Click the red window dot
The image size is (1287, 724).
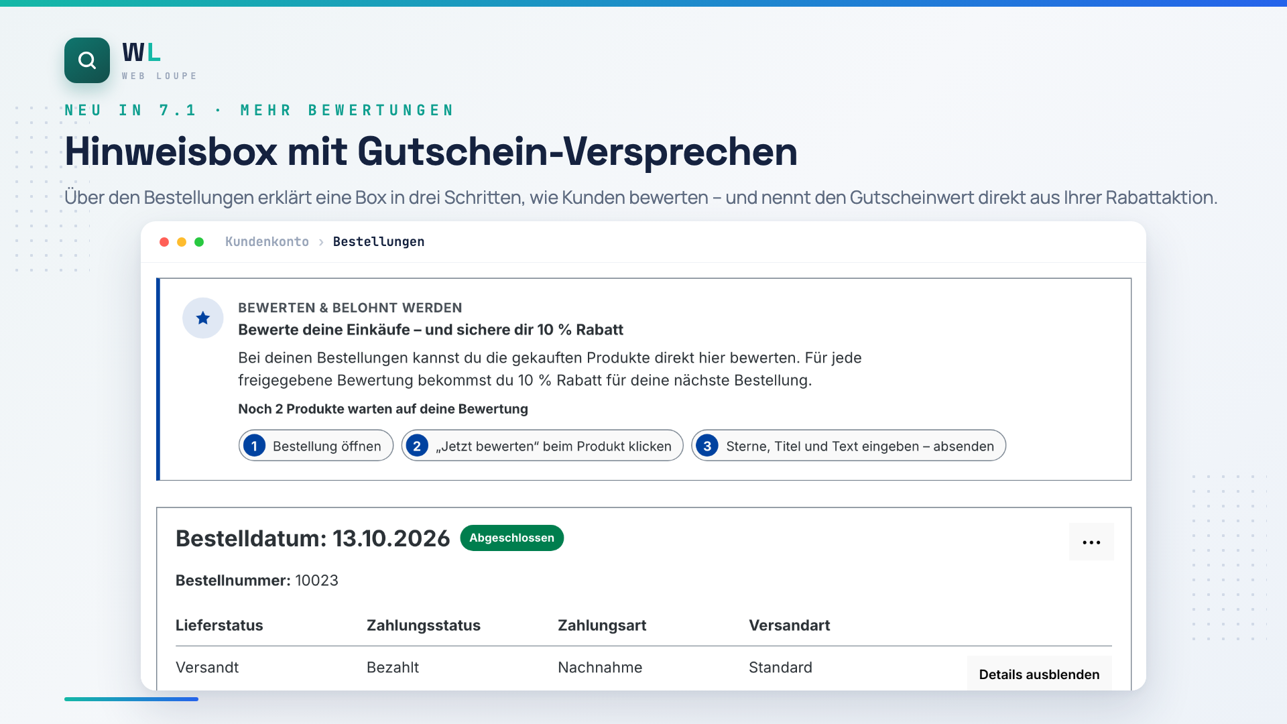click(x=164, y=242)
